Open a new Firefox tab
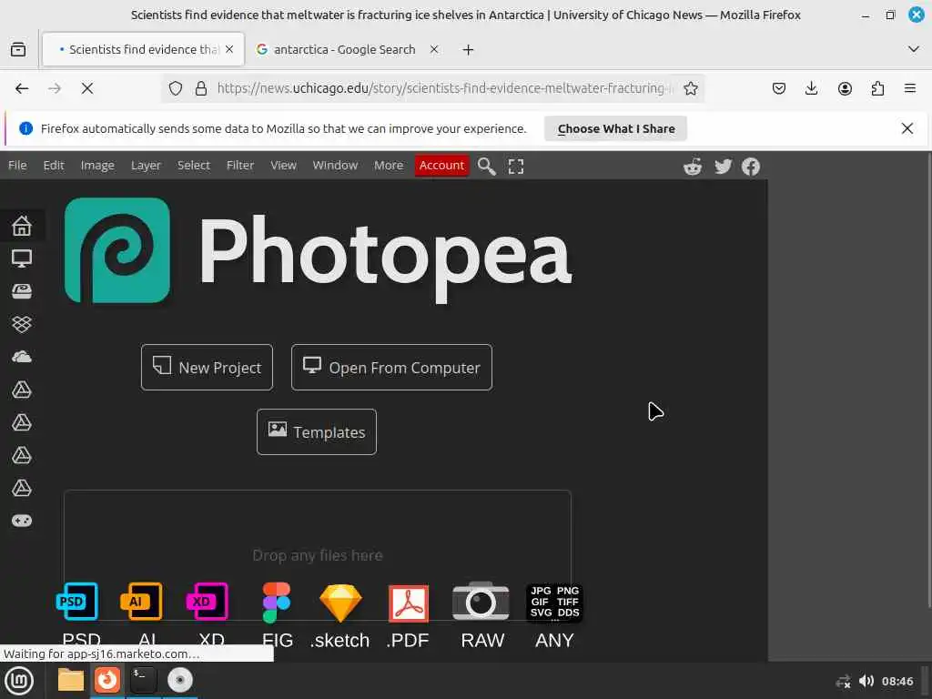The width and height of the screenshot is (932, 699). click(x=469, y=49)
